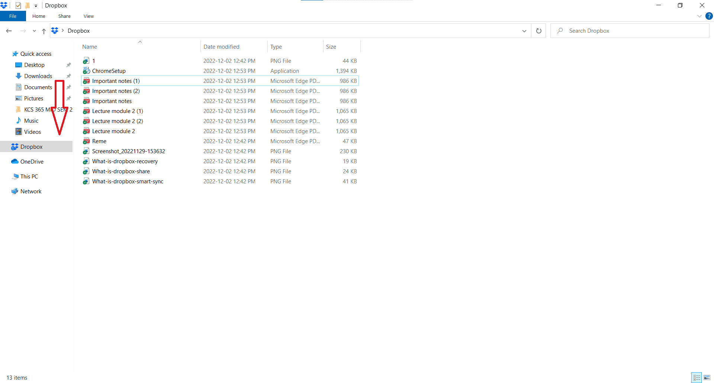Switch to the Share ribbon tab
Screen dimensions: 714x383
point(64,16)
